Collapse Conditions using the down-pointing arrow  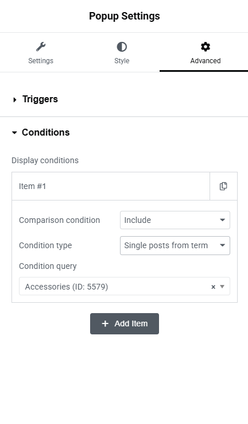coord(14,133)
